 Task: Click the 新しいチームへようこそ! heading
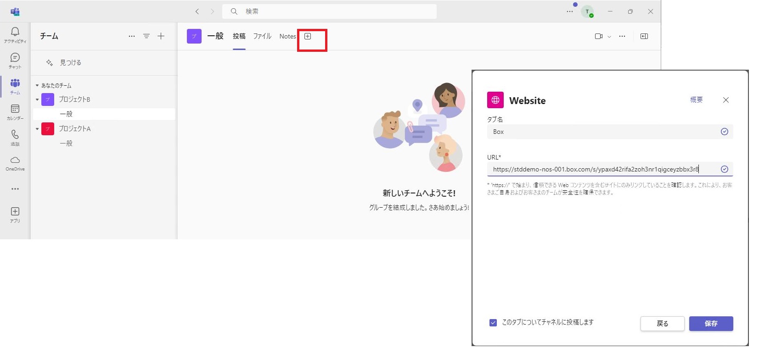coord(419,193)
